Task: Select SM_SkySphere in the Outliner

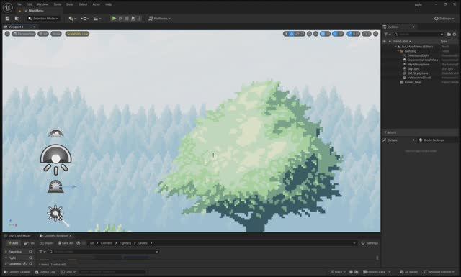Action: (418, 73)
